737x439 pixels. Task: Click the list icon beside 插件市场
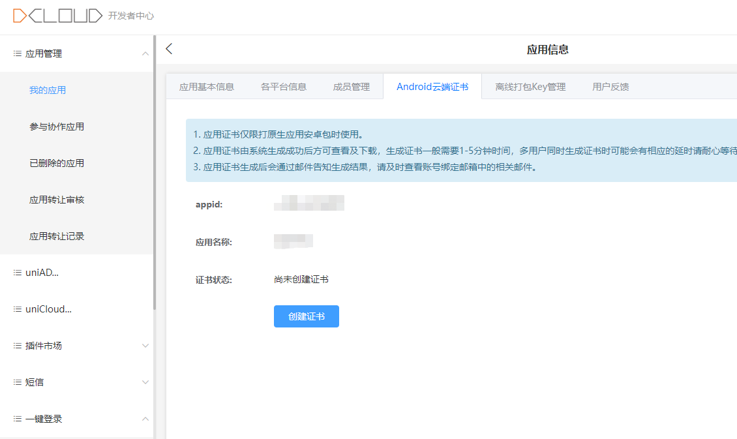[x=18, y=346]
